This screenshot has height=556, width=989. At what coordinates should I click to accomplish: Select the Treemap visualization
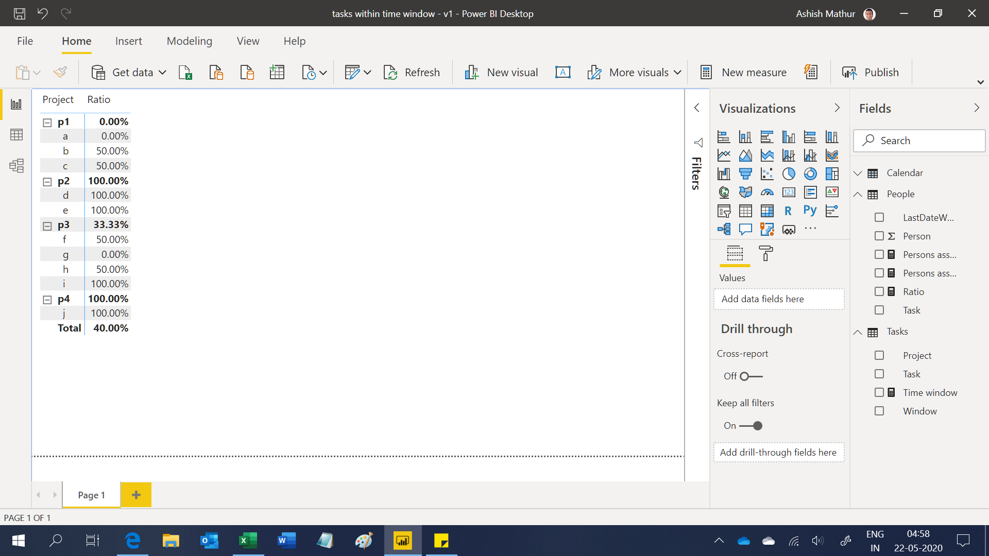click(x=832, y=174)
